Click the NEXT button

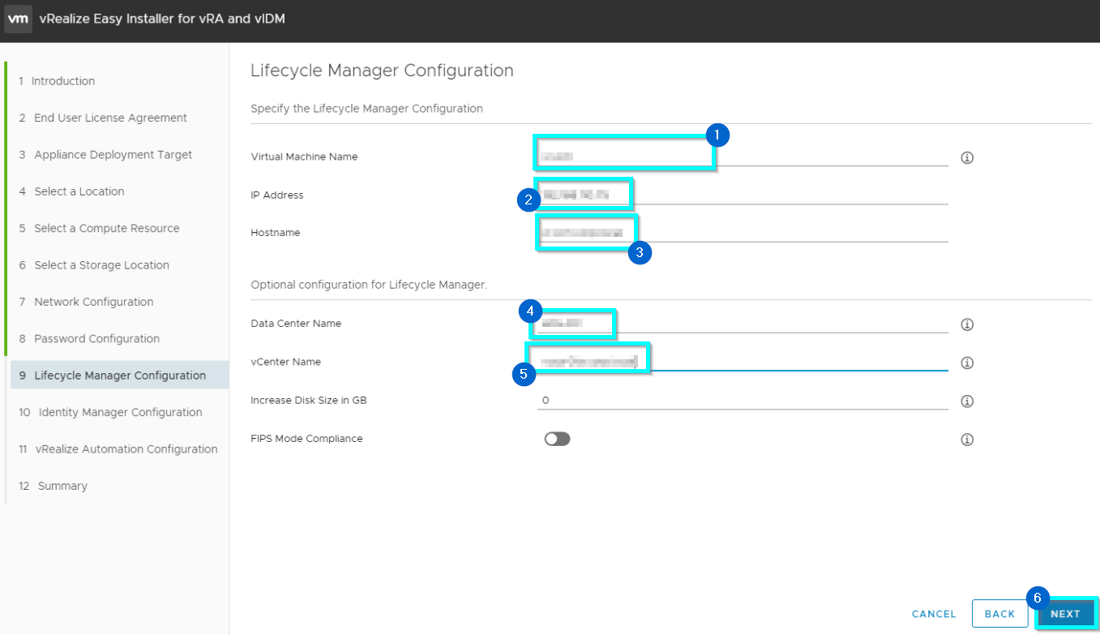tap(1065, 614)
